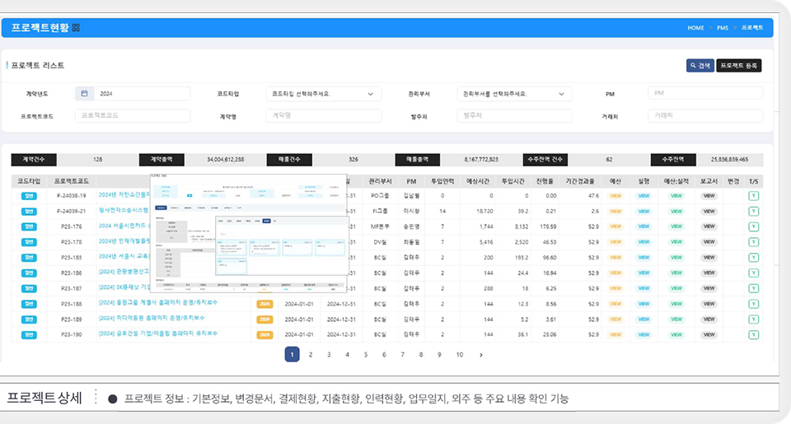Open 보고서 VIEW for project P23-190

(x=709, y=335)
